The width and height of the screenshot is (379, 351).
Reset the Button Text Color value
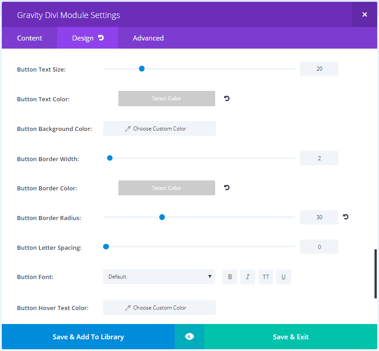[x=226, y=98]
